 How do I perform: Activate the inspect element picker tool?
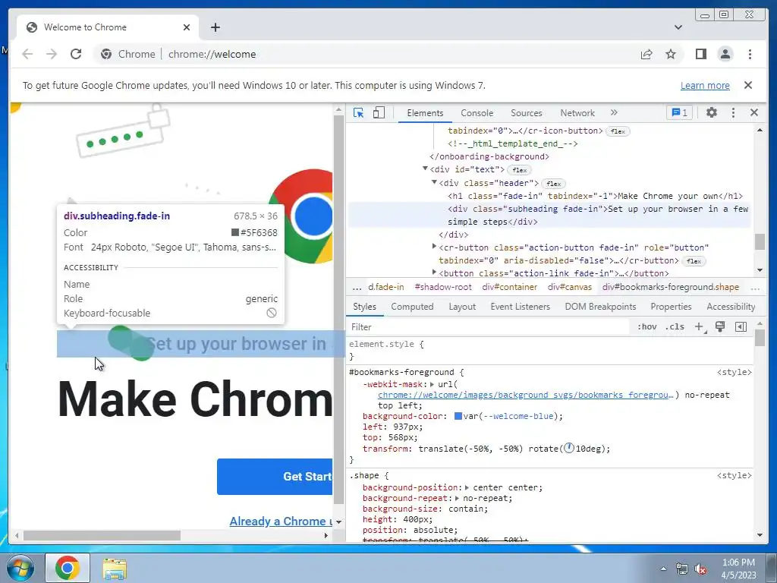click(x=358, y=113)
